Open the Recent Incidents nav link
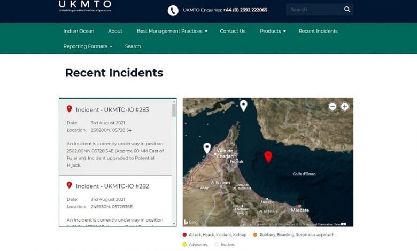Image resolution: width=417 pixels, height=251 pixels. pyautogui.click(x=318, y=31)
